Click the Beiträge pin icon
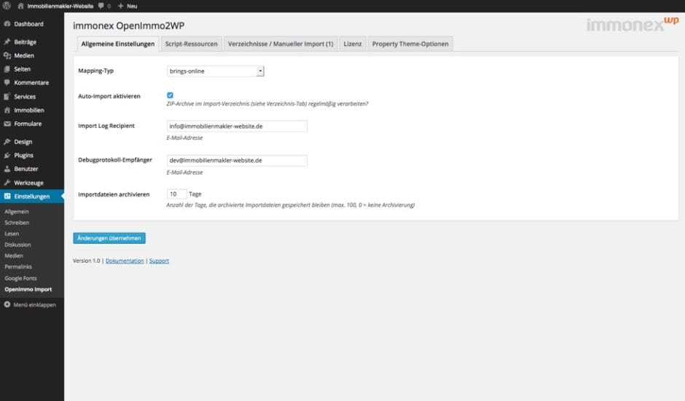Viewport: 685px width, 401px height. [7, 42]
